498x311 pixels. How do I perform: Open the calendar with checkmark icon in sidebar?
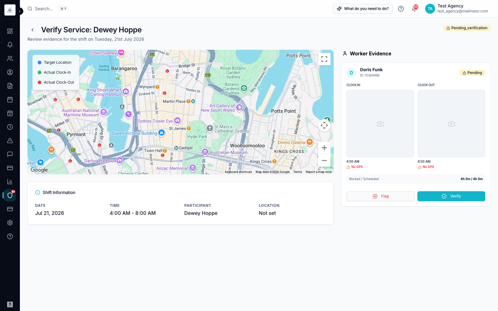(10, 113)
